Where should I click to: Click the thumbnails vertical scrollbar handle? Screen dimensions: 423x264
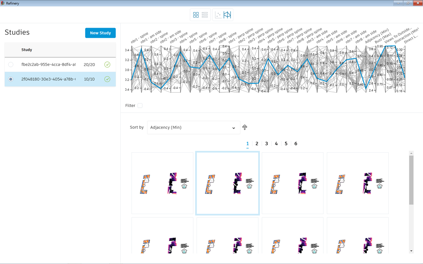tap(411, 179)
